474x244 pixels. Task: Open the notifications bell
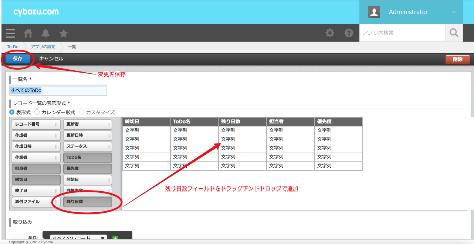coord(45,33)
